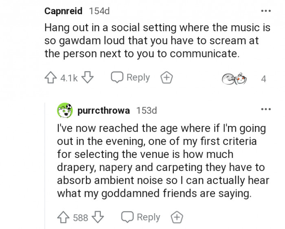
Task: Click the 153d timestamp on purrcthrowa's reply
Action: (x=146, y=110)
